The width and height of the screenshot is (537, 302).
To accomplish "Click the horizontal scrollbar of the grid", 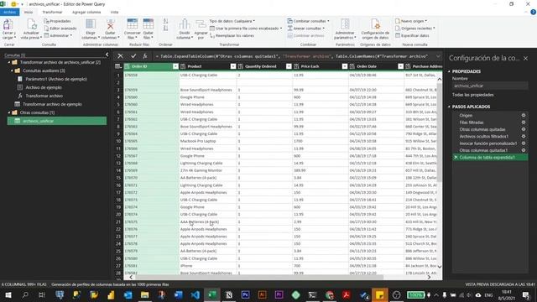I will [x=258, y=277].
